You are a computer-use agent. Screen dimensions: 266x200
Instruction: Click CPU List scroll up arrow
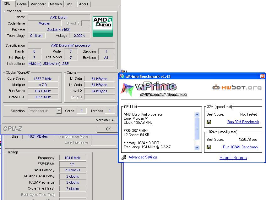(197, 114)
